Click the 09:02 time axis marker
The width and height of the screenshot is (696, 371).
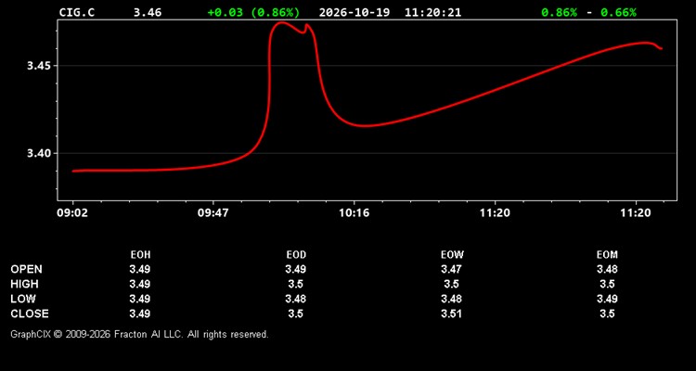pos(71,213)
